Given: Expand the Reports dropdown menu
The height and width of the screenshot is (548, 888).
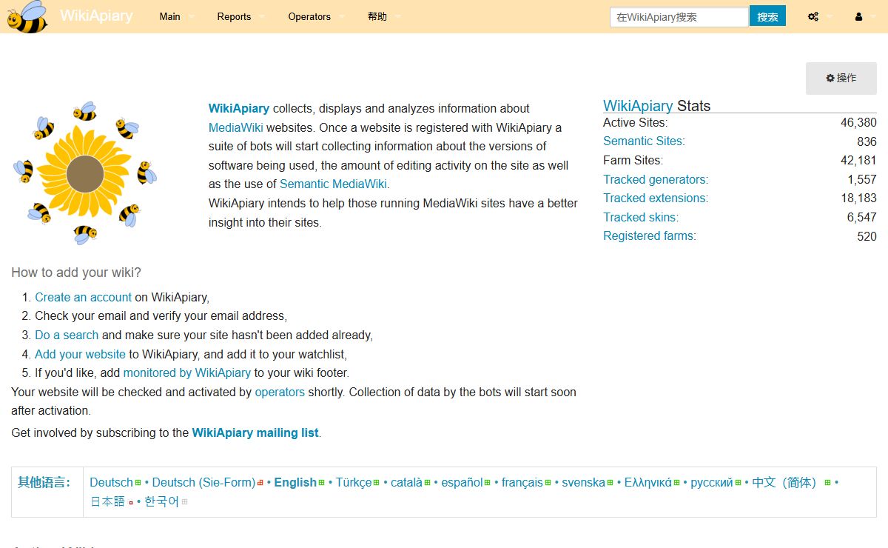Looking at the screenshot, I should pyautogui.click(x=241, y=16).
